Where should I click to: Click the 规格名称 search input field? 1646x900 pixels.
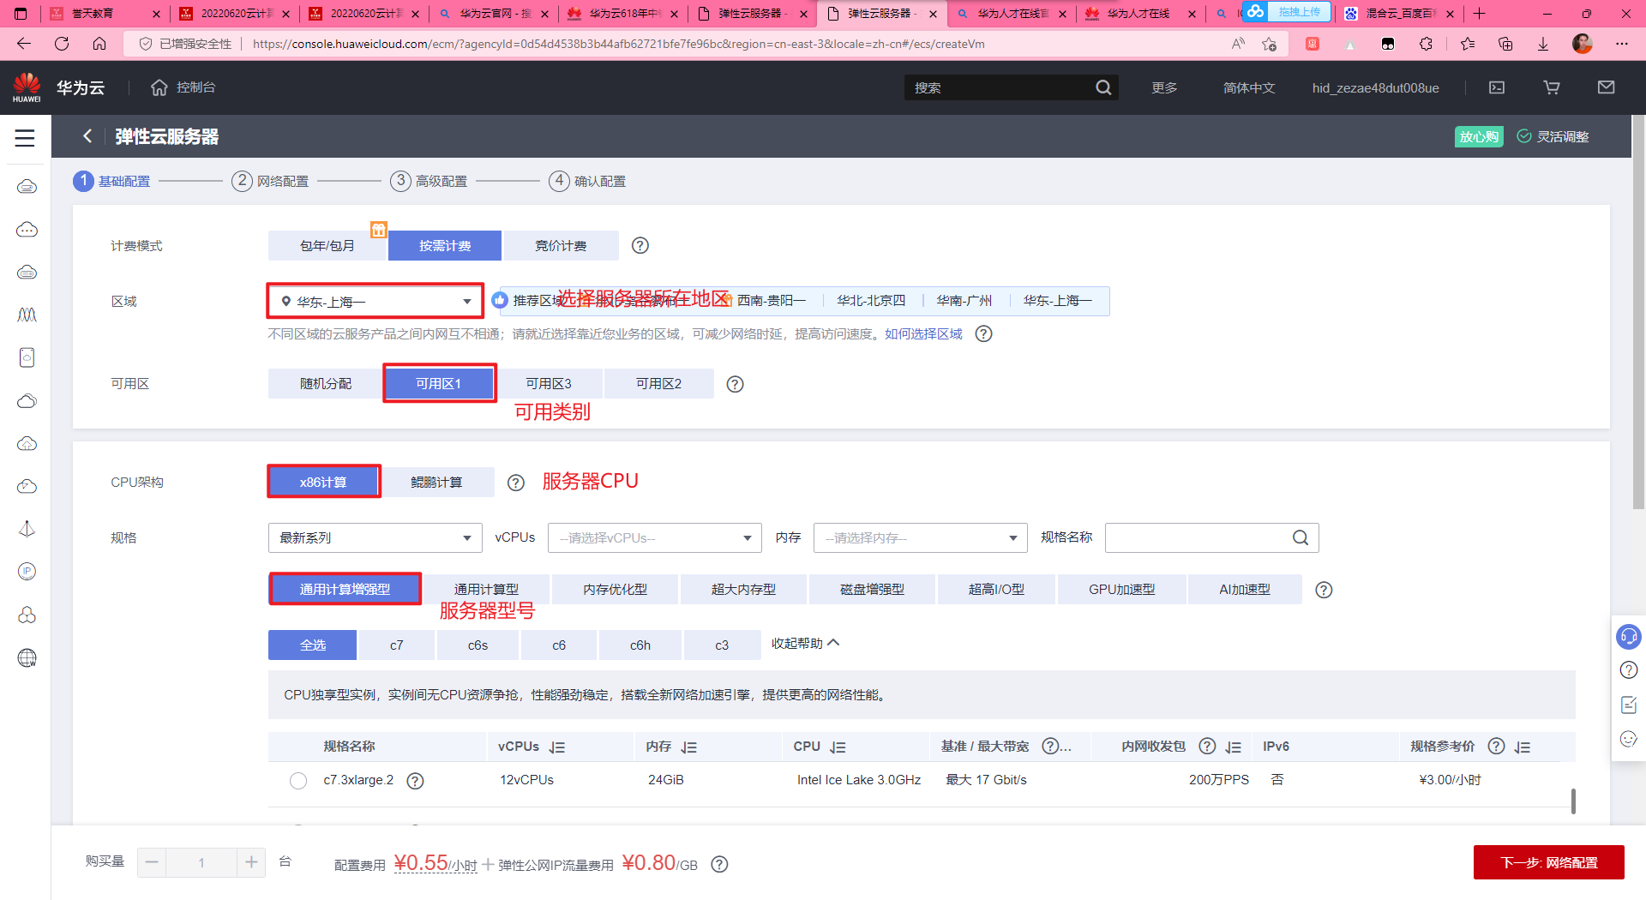point(1211,537)
